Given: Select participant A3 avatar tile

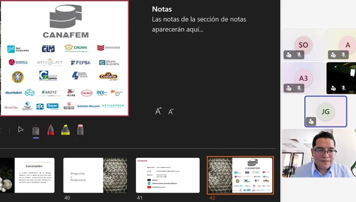Looking at the screenshot, I should pyautogui.click(x=304, y=78).
